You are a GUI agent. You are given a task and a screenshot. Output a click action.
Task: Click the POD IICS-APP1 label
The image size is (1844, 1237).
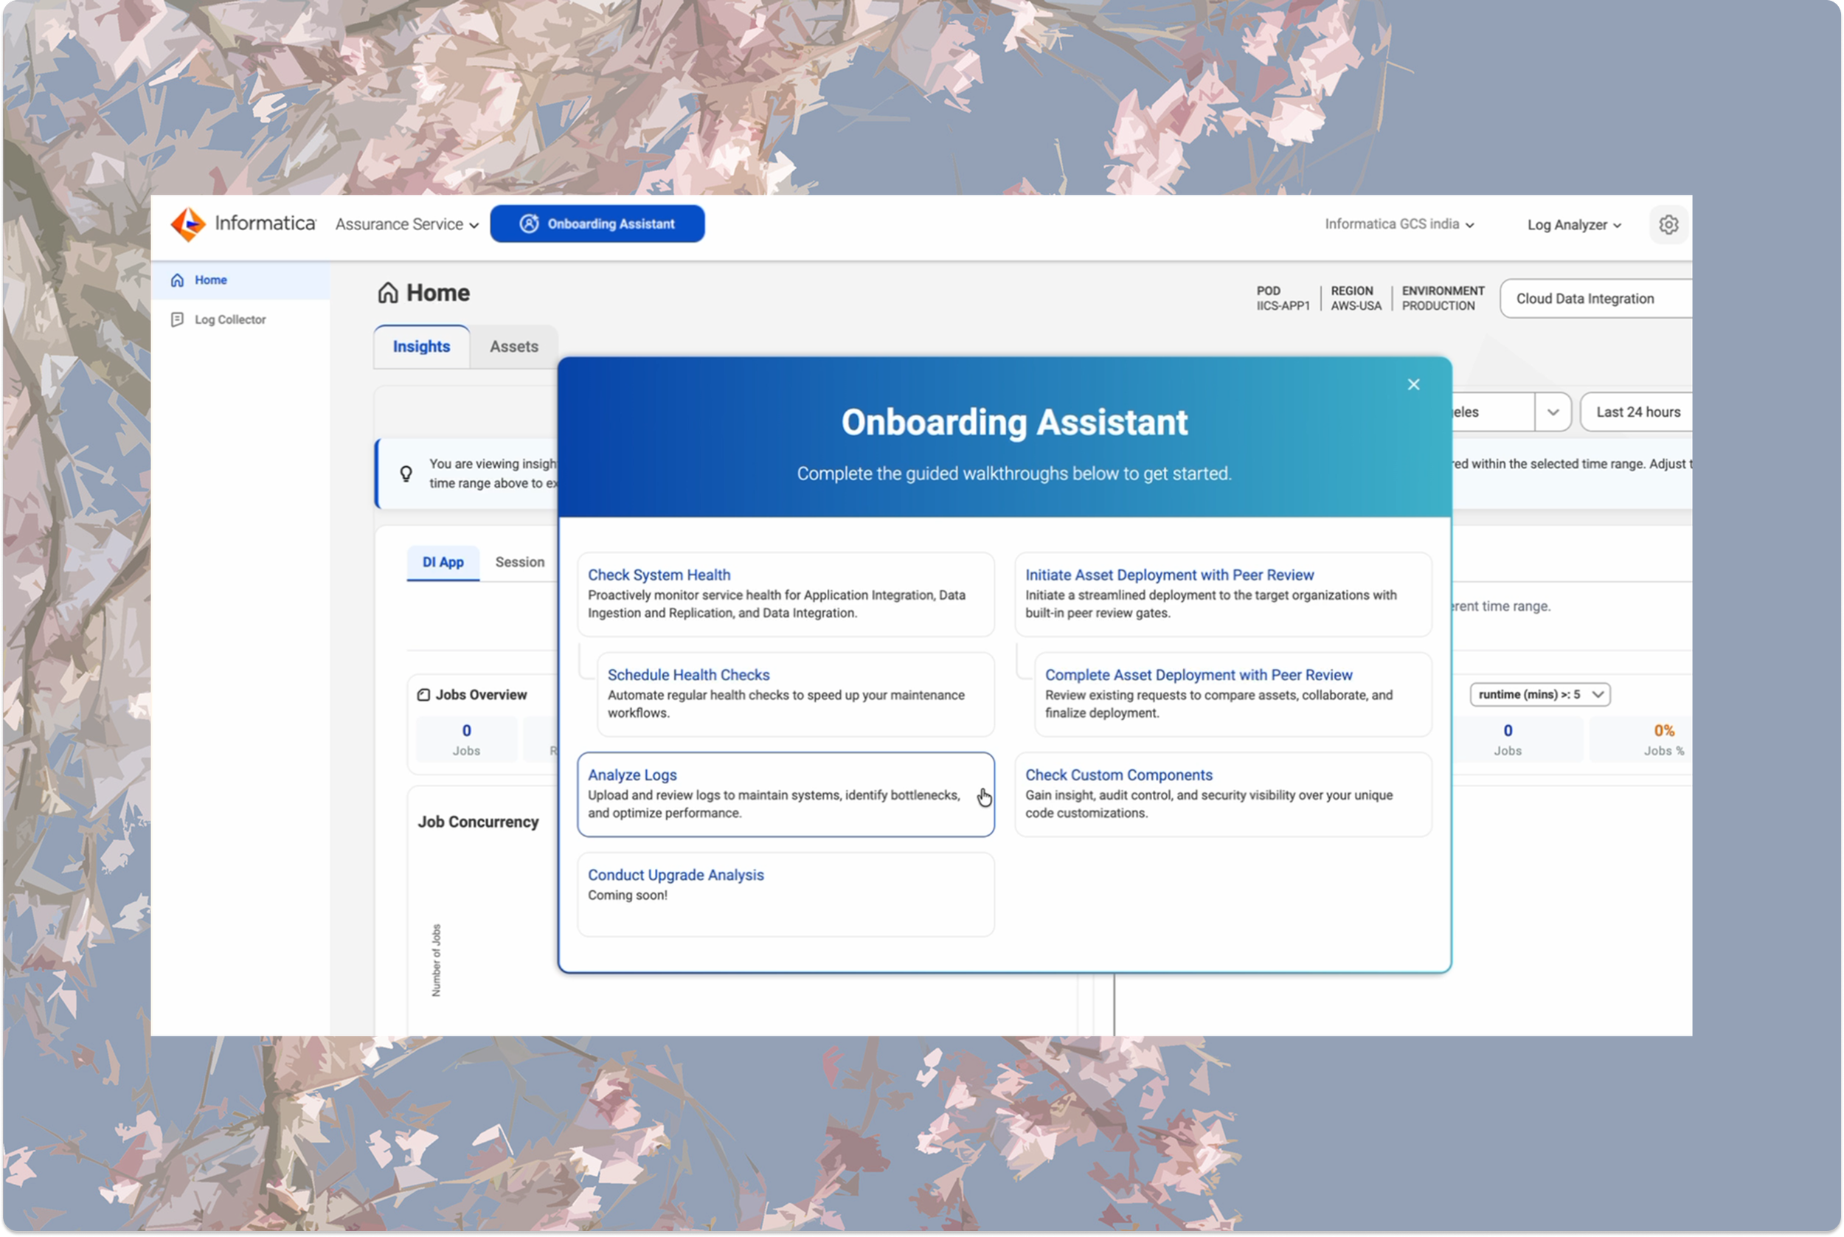click(x=1283, y=298)
